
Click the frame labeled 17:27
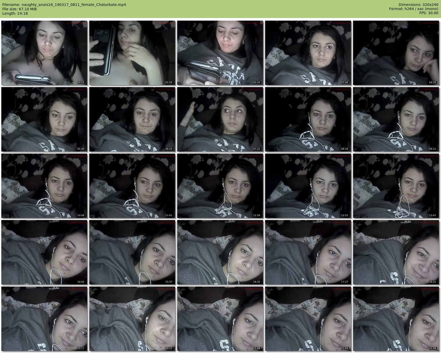click(308, 252)
